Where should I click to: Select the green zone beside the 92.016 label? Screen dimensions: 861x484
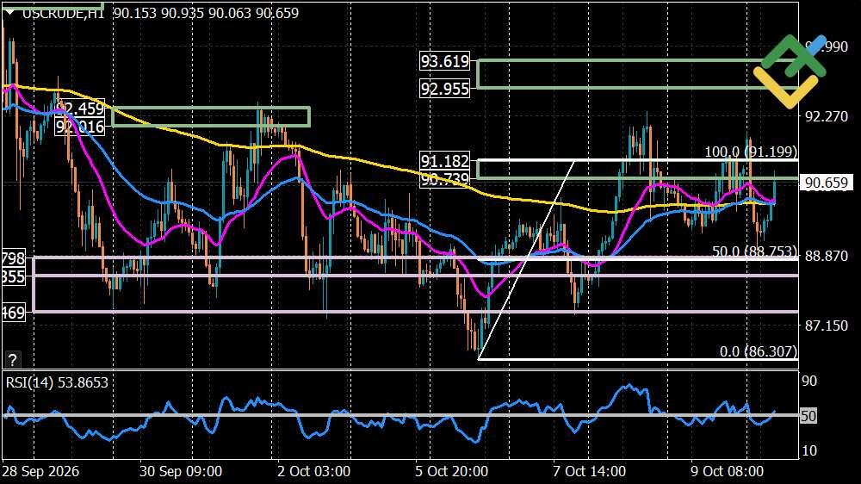(212, 117)
